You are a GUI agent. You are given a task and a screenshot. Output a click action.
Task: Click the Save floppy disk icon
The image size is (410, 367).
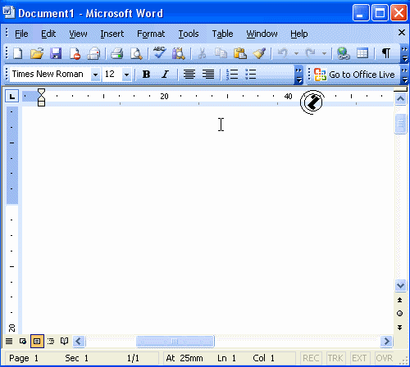[x=56, y=53]
